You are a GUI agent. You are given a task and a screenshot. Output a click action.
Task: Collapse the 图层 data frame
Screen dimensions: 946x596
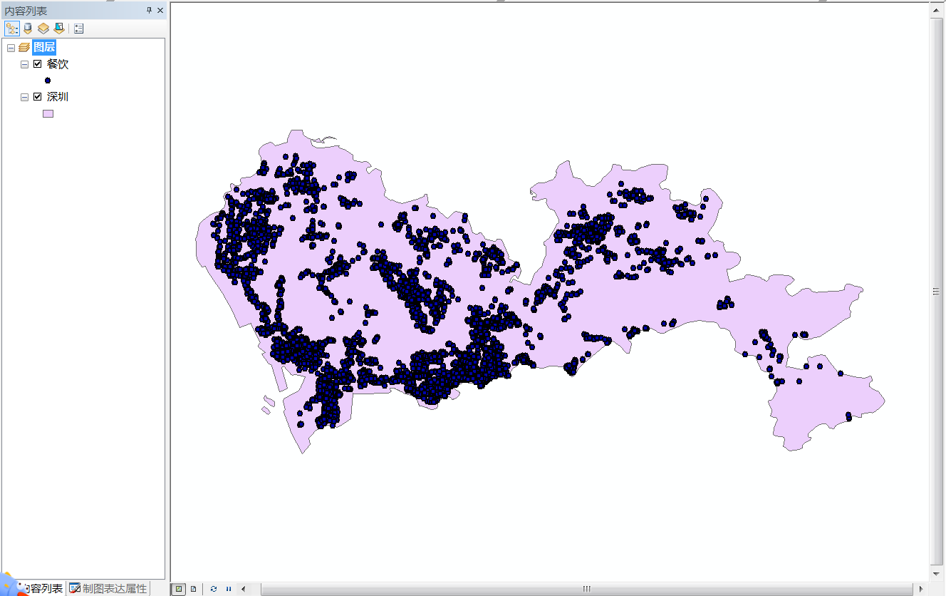click(x=11, y=48)
